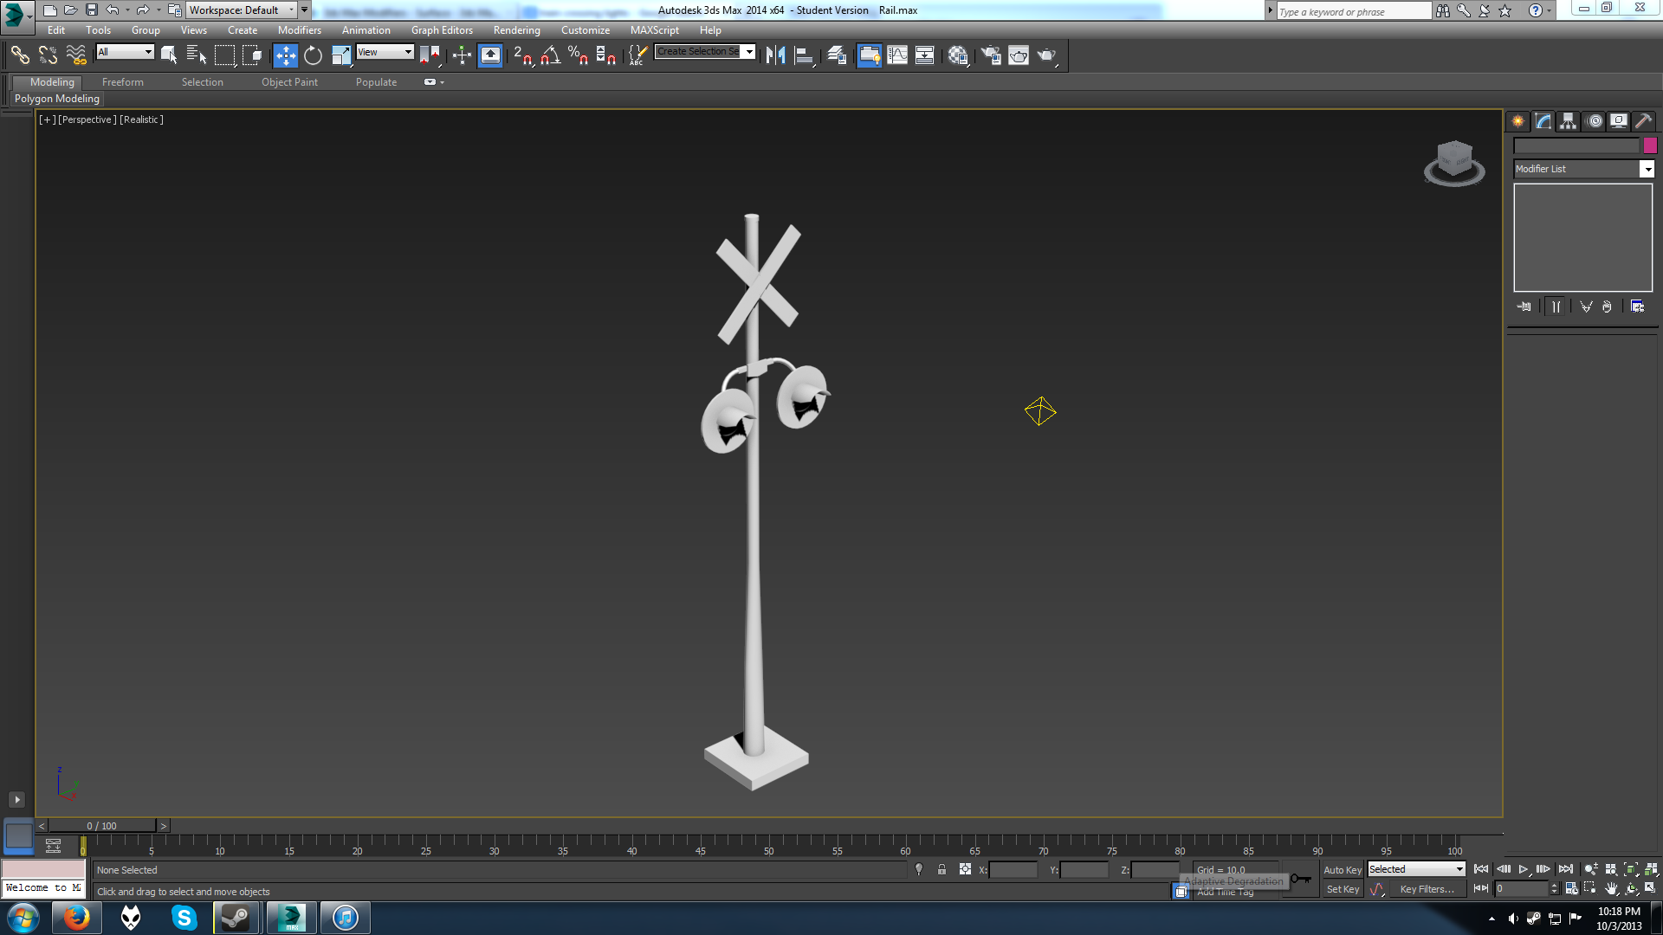Click the object name input field

pyautogui.click(x=1576, y=145)
